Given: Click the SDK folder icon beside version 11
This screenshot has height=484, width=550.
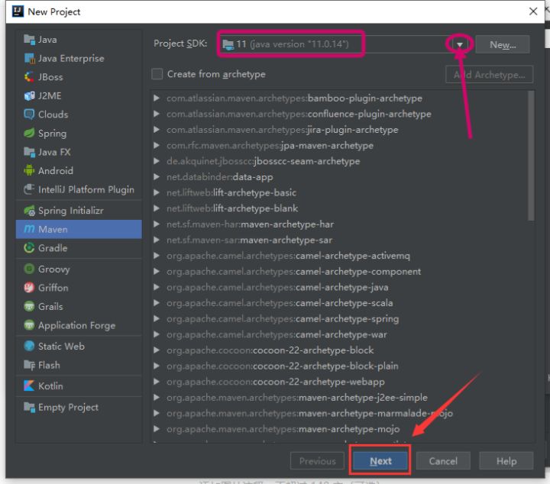Looking at the screenshot, I should 228,44.
